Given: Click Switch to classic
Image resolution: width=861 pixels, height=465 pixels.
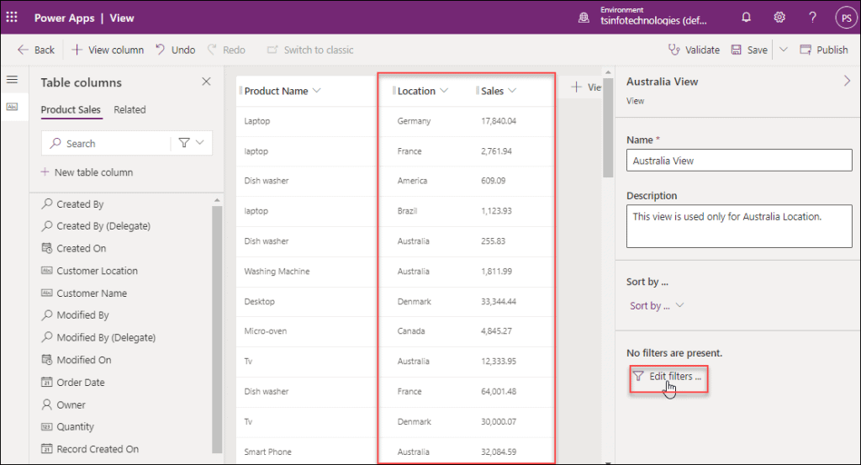Looking at the screenshot, I should point(310,50).
